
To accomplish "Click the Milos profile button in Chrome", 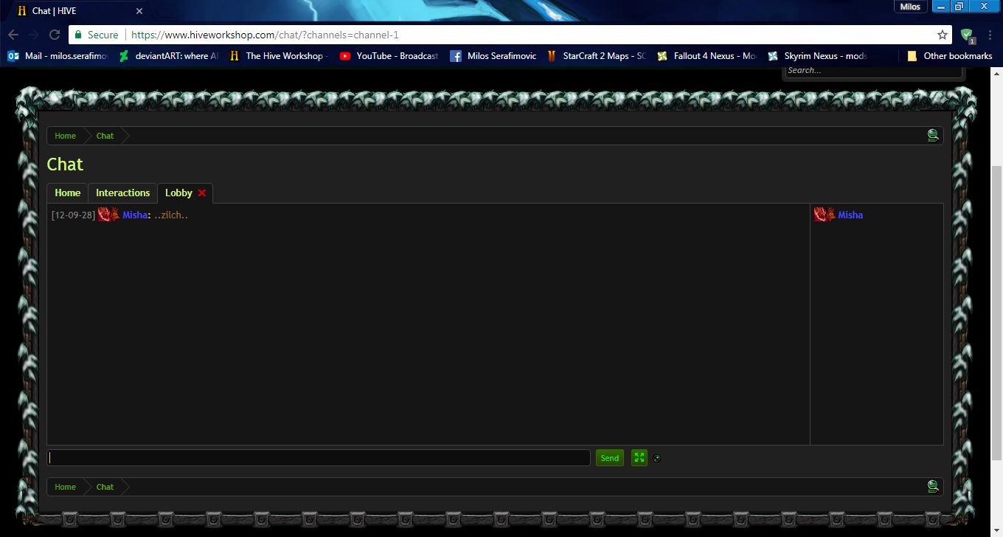I will (x=911, y=7).
